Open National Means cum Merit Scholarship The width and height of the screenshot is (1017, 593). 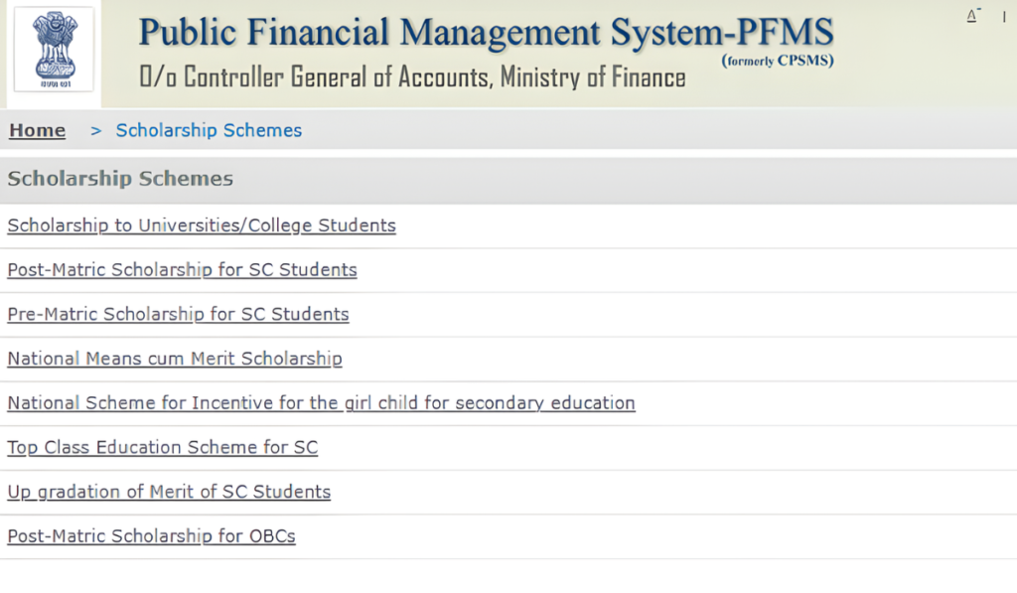pos(174,359)
